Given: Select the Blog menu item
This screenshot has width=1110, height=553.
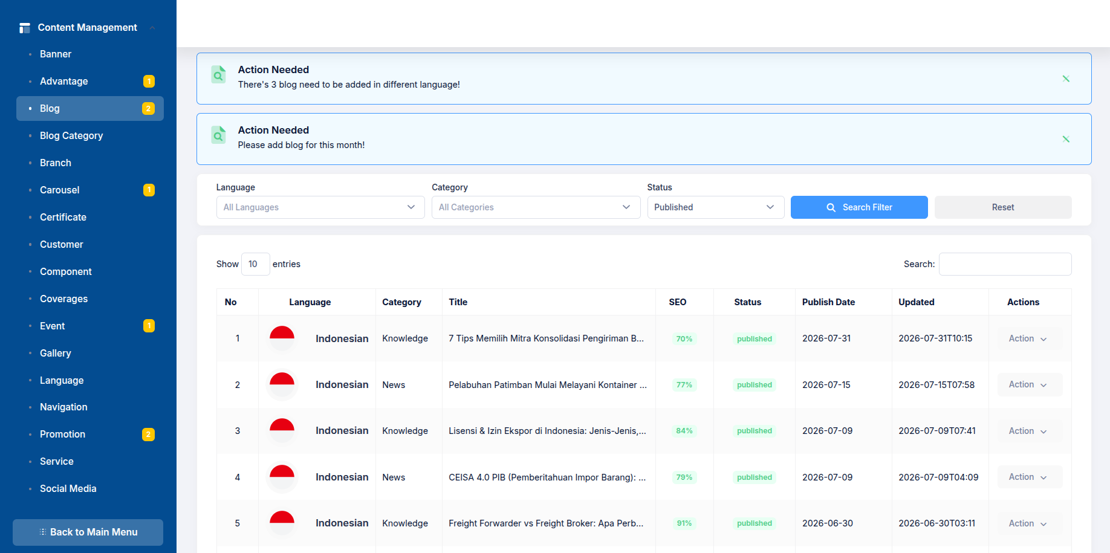Looking at the screenshot, I should tap(90, 109).
